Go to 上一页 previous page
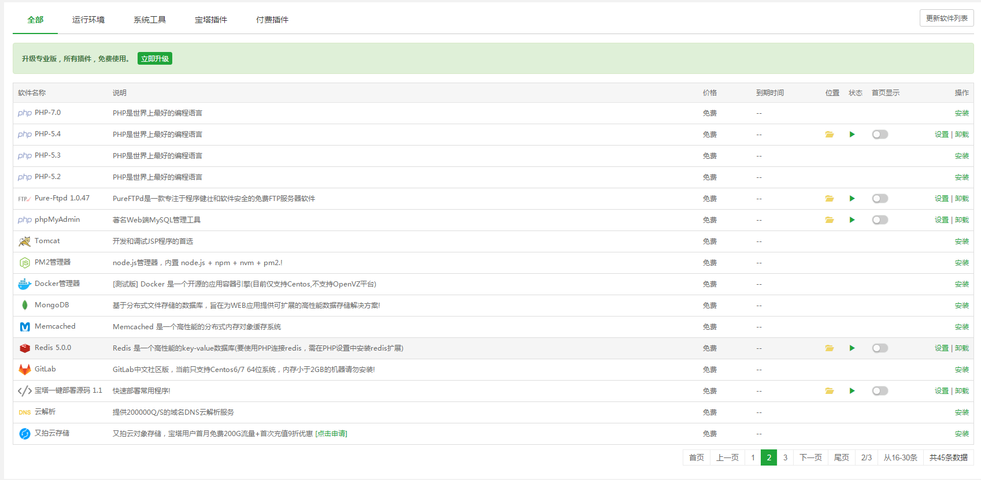 point(727,457)
